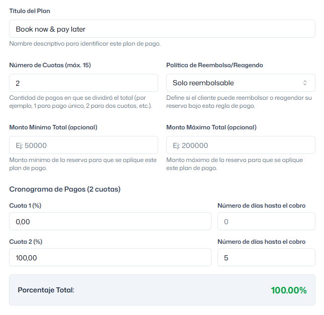Click the Monto Mínimo Total field
Image resolution: width=324 pixels, height=315 pixels.
(x=83, y=145)
